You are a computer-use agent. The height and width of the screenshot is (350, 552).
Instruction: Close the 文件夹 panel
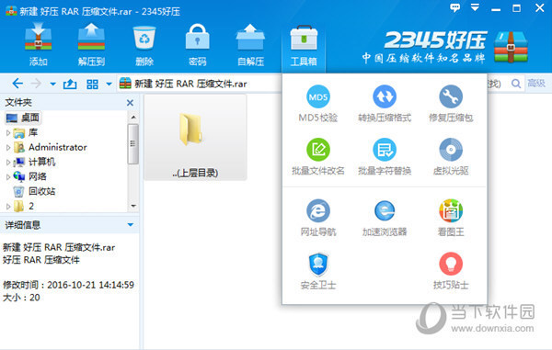pos(130,103)
